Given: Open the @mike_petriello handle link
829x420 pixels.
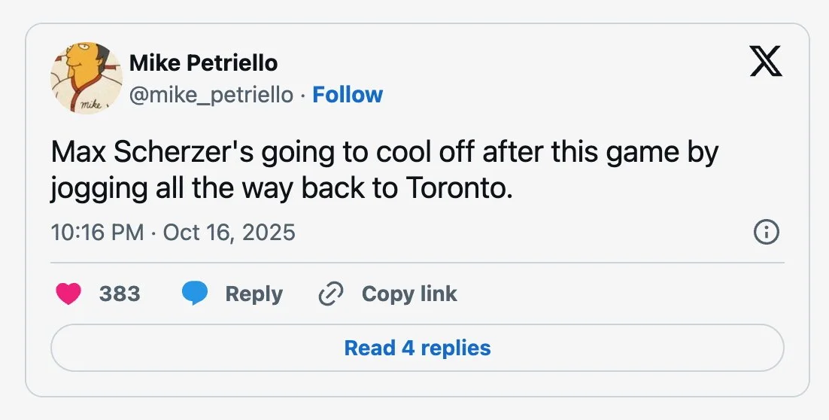Looking at the screenshot, I should 211,95.
